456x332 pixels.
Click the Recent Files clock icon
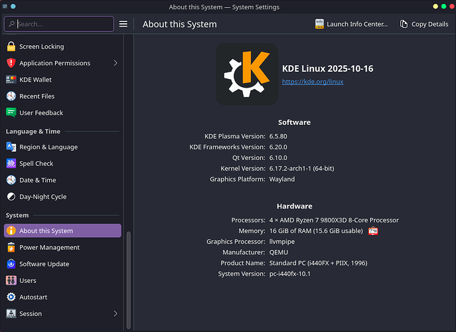11,96
